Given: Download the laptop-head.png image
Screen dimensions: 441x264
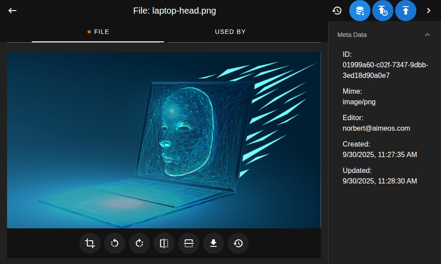Looking at the screenshot, I should click(x=213, y=243).
